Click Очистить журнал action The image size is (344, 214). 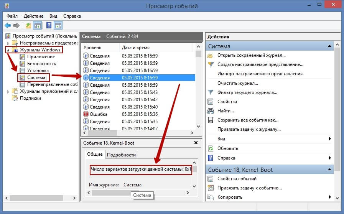click(x=237, y=83)
